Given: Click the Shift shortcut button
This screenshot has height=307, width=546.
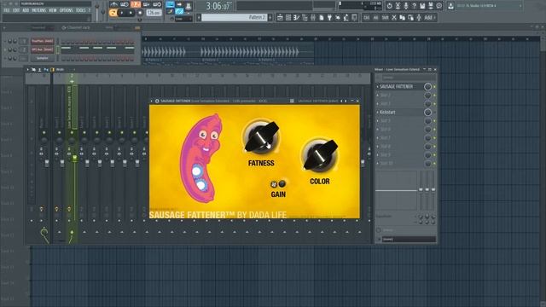Looking at the screenshot, I should pyautogui.click(x=385, y=17).
